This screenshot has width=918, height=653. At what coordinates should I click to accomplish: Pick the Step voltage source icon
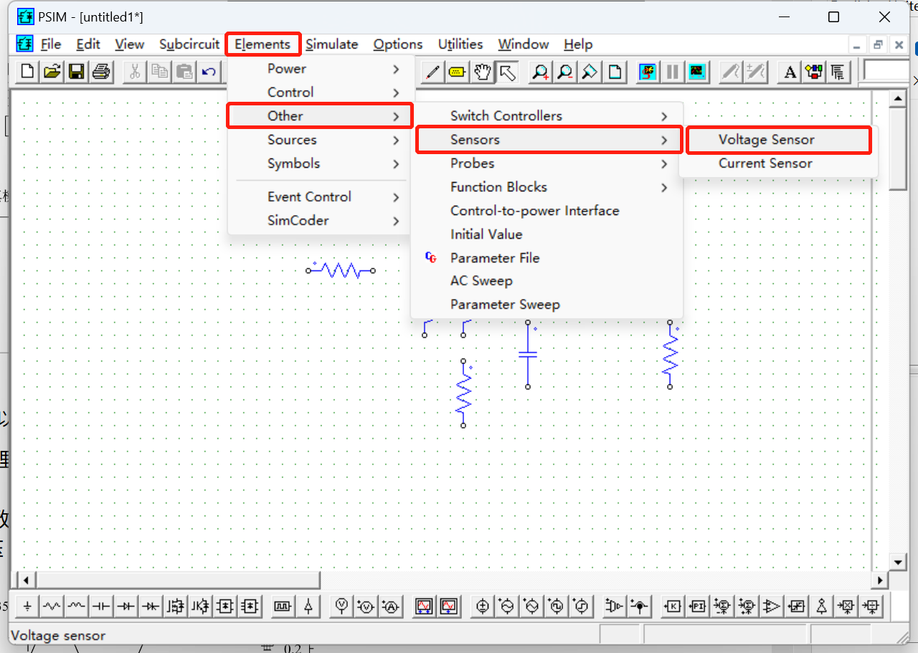click(x=582, y=606)
